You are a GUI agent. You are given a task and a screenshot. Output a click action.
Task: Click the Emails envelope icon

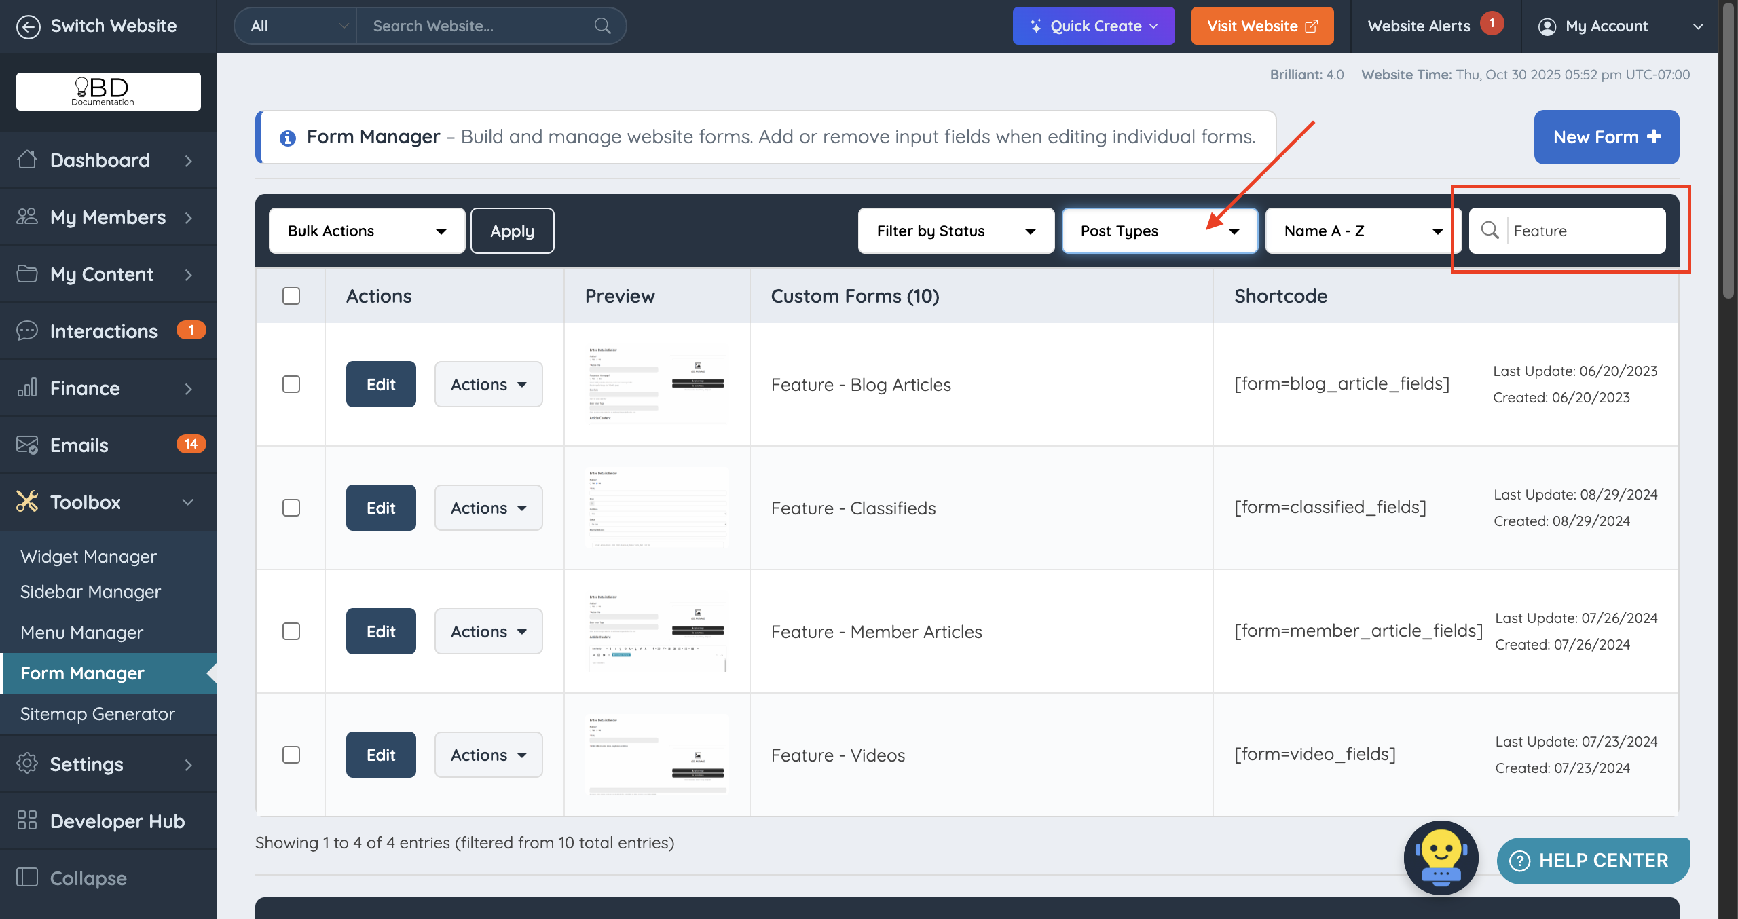[x=27, y=445]
